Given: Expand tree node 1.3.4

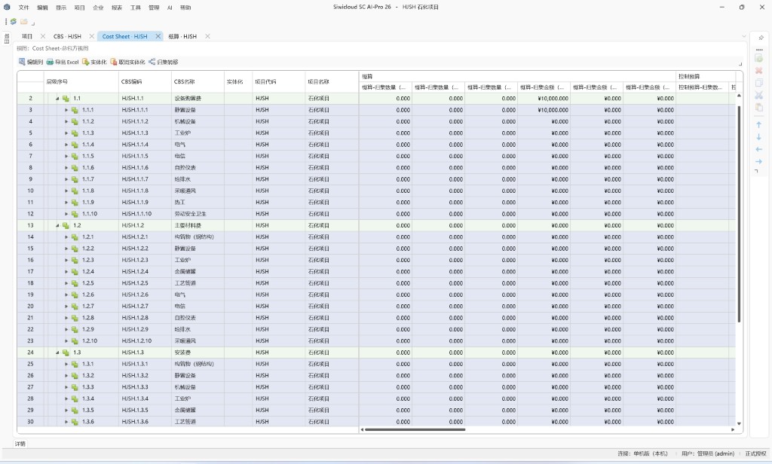Looking at the screenshot, I should 66,398.
